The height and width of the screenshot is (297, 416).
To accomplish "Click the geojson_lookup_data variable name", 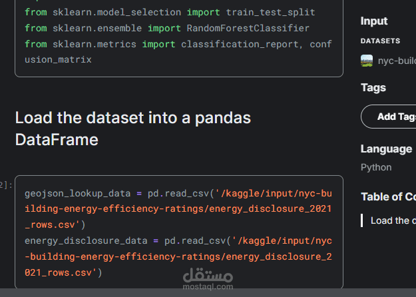I will click(x=77, y=194).
